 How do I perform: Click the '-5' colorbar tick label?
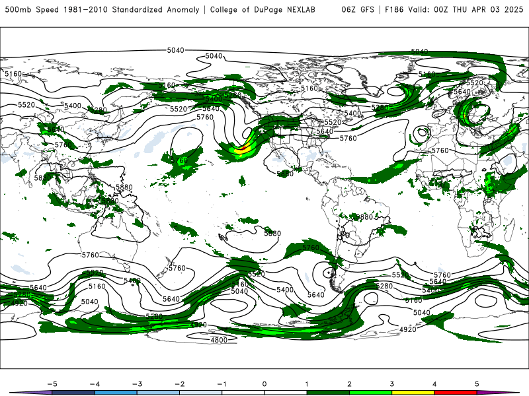pos(52,384)
